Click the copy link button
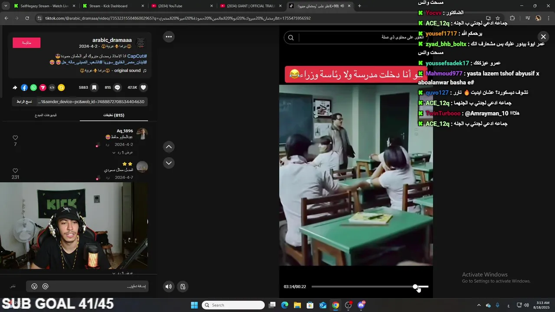This screenshot has height=312, width=555. coord(24,101)
